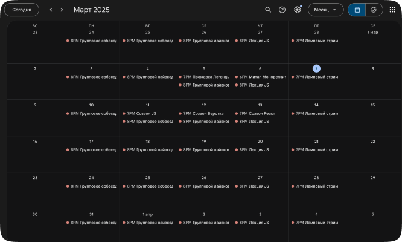Open 7PM Прожарка Легенды event on March 5

204,77
